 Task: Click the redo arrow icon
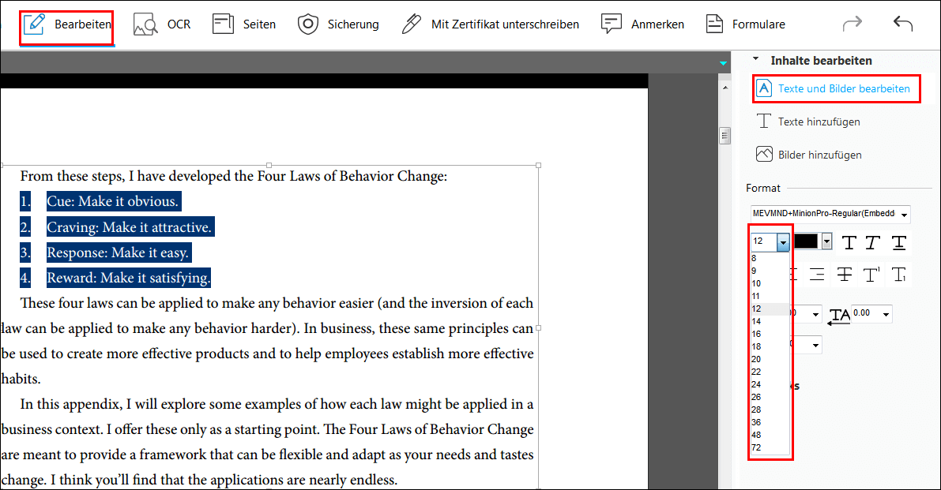(x=853, y=24)
